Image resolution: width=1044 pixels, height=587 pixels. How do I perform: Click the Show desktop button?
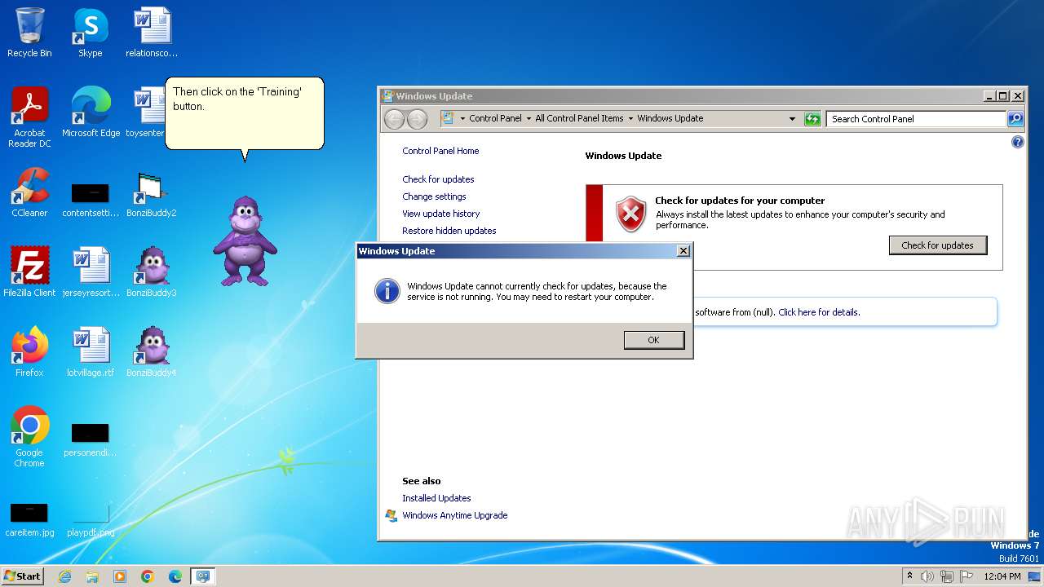(1036, 576)
